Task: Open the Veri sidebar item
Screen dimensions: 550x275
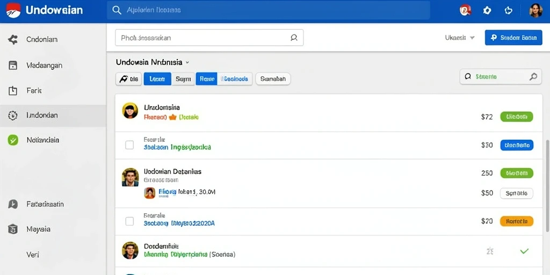Action: (x=53, y=254)
